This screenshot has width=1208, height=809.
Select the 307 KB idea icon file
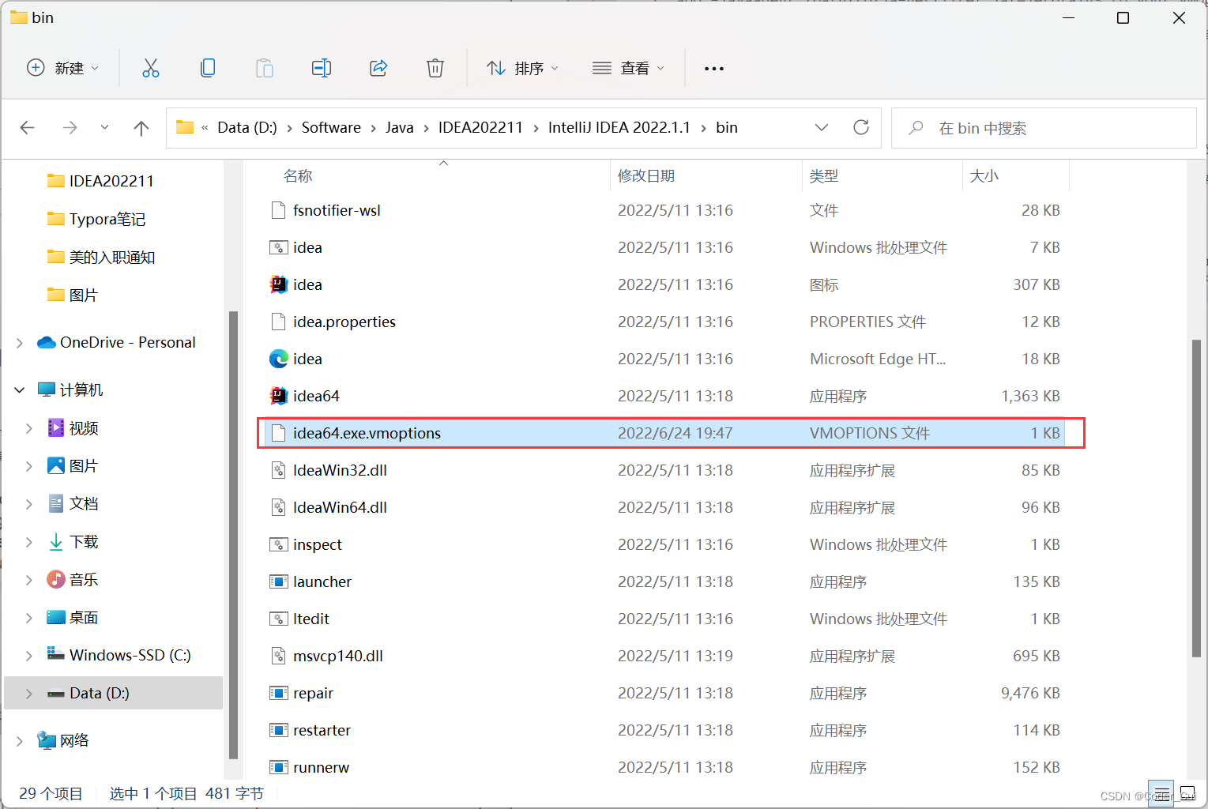(664, 284)
